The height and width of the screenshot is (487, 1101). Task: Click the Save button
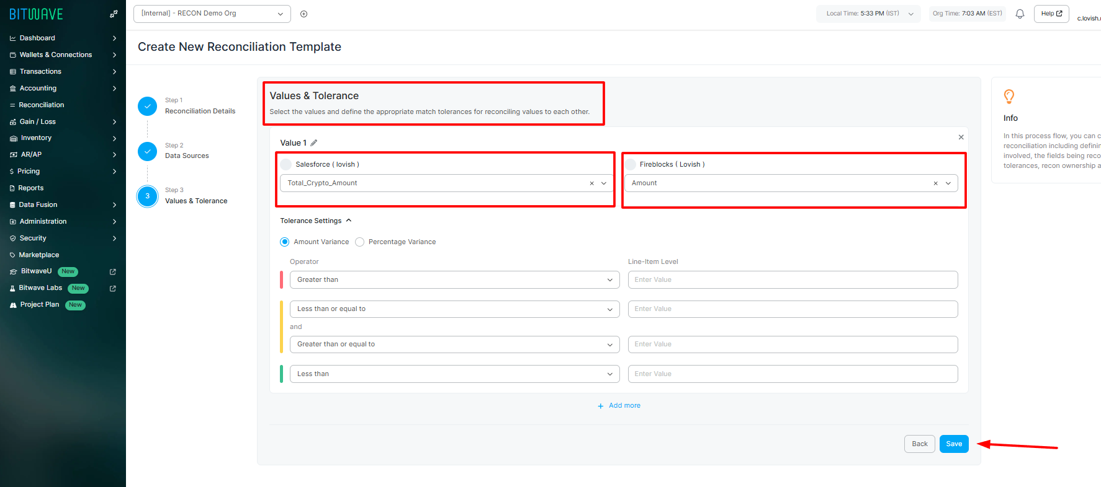coord(954,444)
